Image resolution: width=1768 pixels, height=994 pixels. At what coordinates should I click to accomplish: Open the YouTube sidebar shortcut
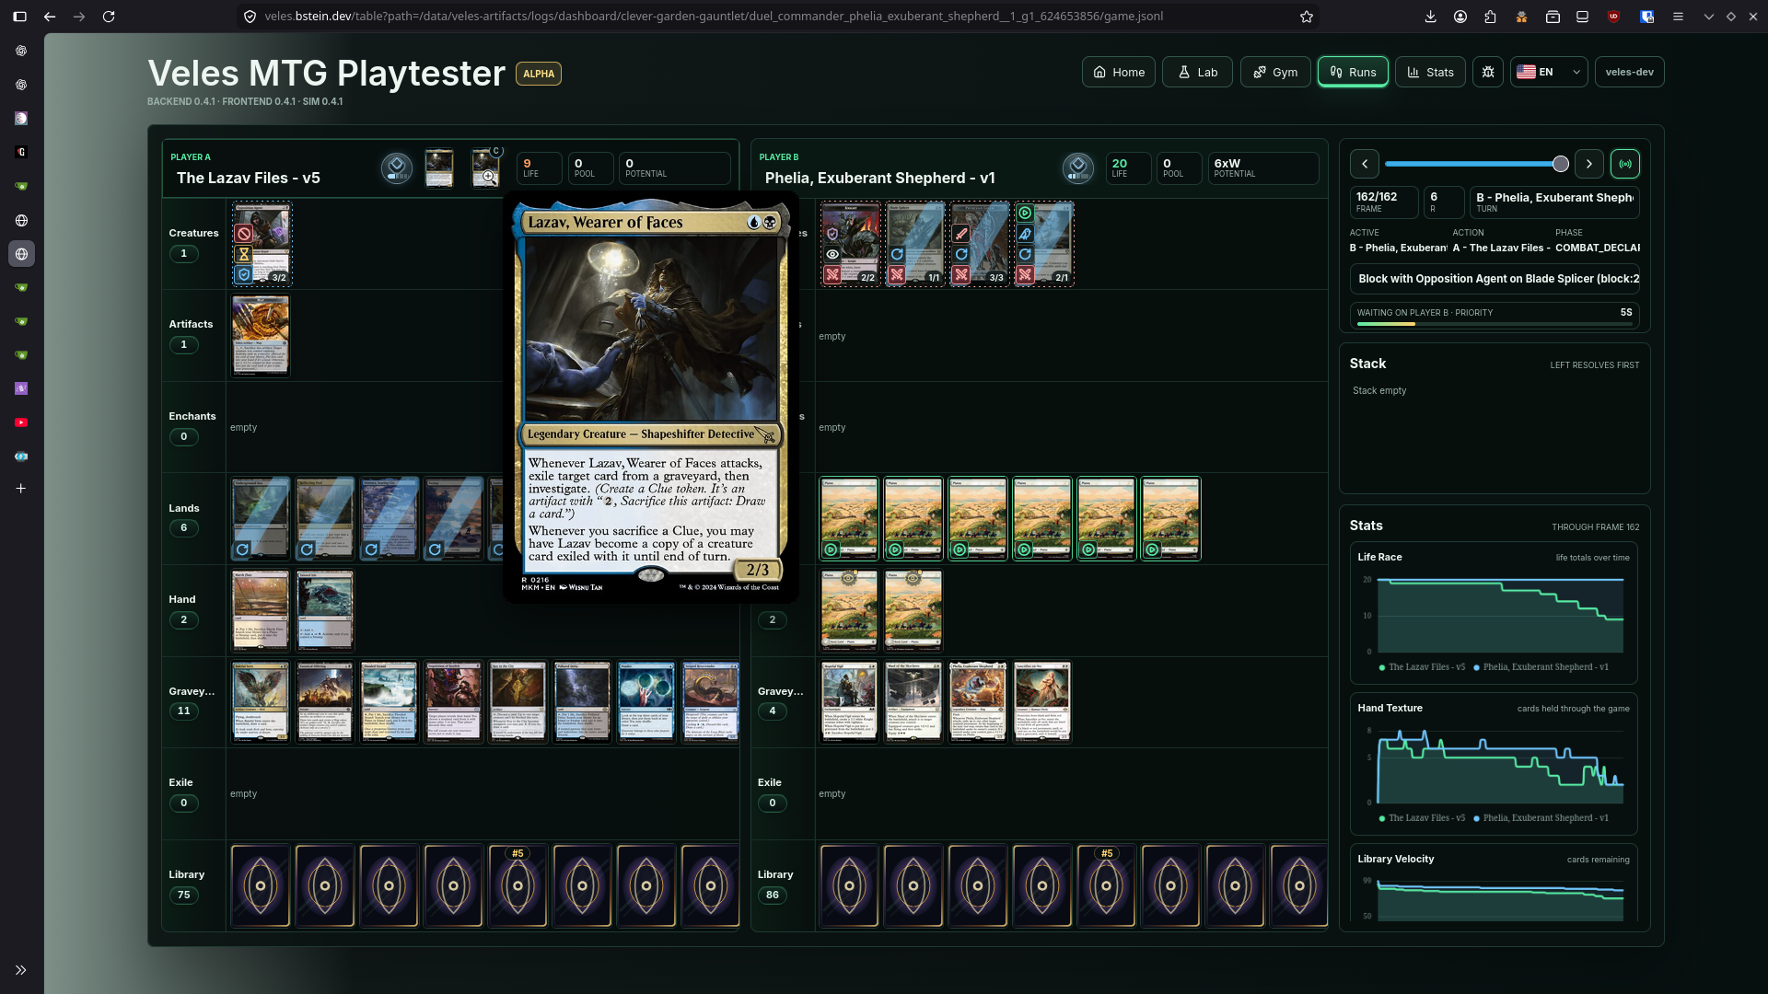(x=21, y=422)
